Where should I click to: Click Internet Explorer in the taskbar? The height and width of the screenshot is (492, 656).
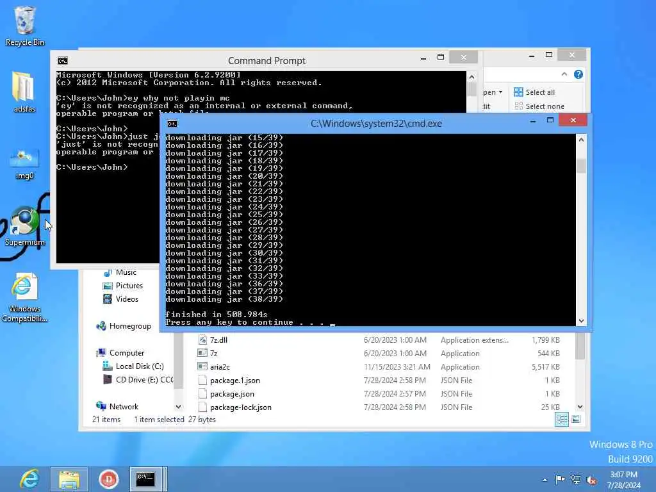tap(29, 479)
